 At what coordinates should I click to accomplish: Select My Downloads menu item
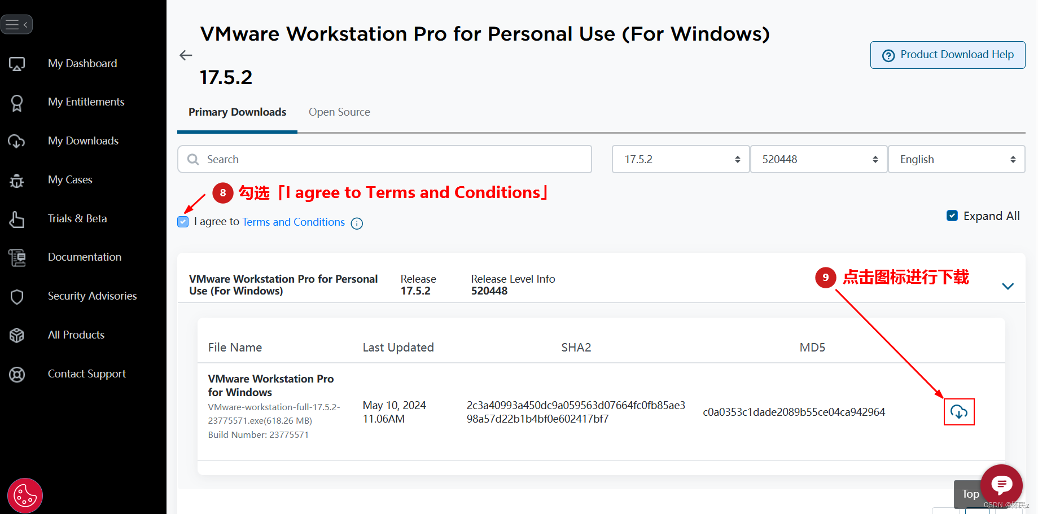click(x=83, y=140)
